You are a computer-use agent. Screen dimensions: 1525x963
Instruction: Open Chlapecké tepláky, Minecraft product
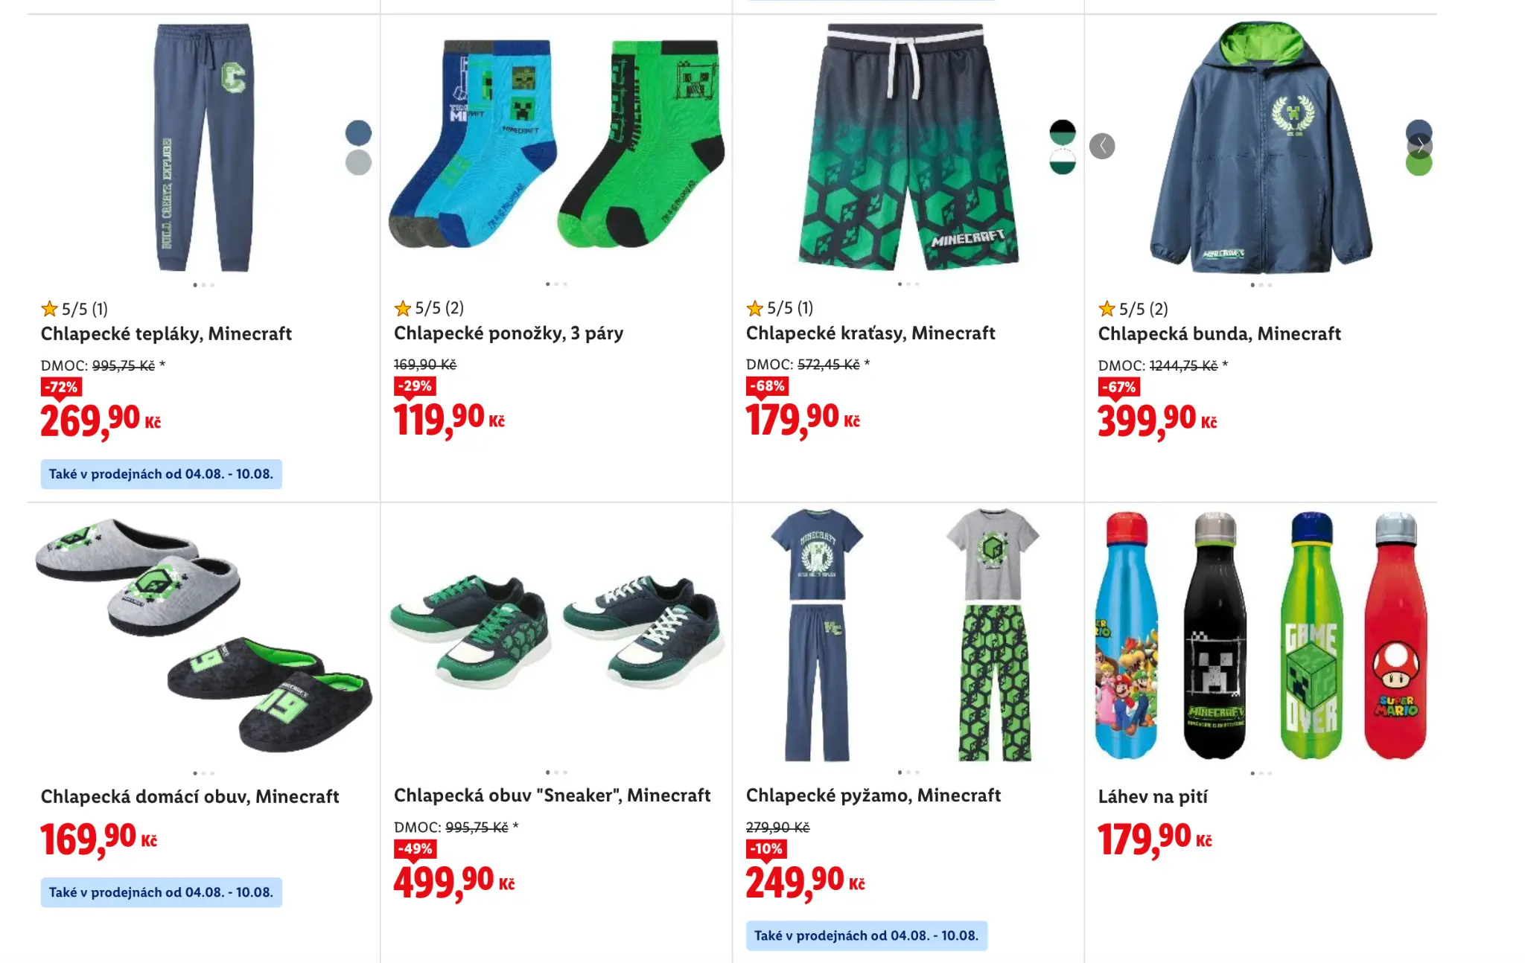click(x=166, y=333)
